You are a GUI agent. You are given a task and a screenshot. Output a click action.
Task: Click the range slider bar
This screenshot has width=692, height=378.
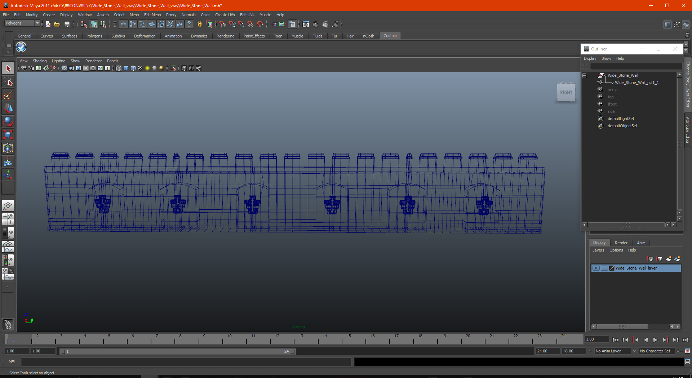tap(177, 351)
